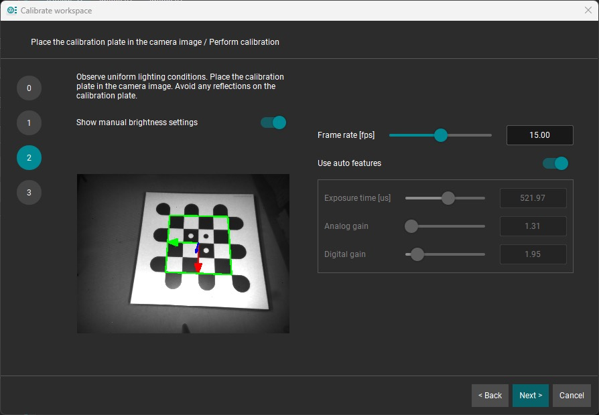Click the Analog gain value field
The image size is (599, 415).
coord(533,226)
